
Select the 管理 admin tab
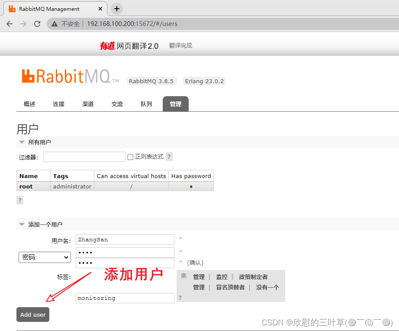click(x=176, y=104)
